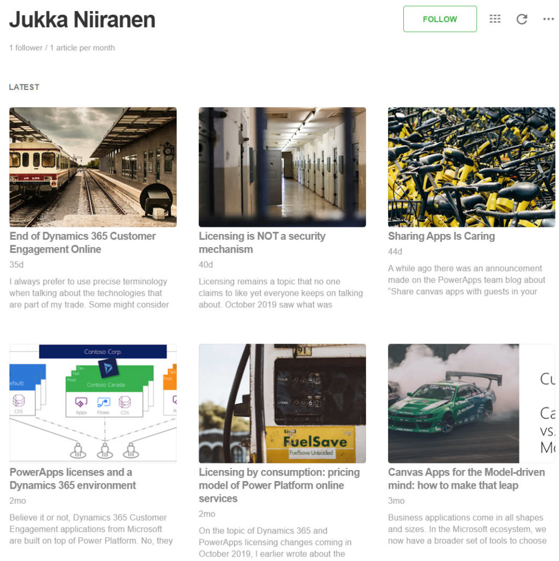Click excerpt starting "Believe it or not, Dynamics 365"
This screenshot has height=561, width=559.
(91, 529)
